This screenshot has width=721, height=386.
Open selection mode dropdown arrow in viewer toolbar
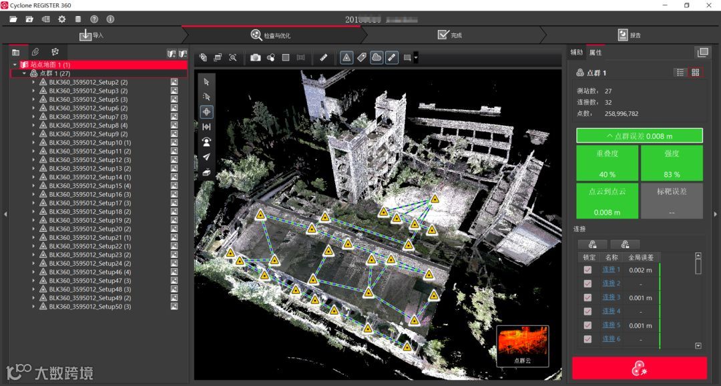[416, 58]
